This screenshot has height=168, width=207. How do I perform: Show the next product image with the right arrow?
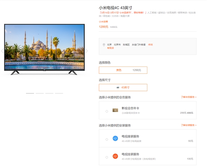[x=87, y=51]
